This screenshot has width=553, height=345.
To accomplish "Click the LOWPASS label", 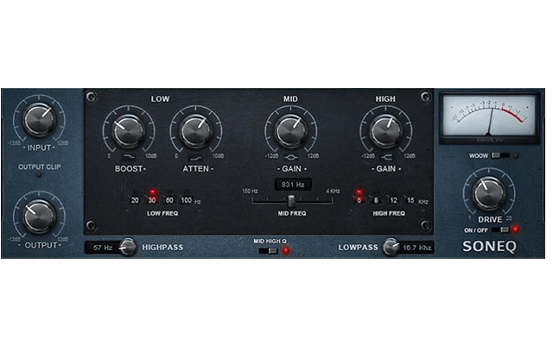I will pyautogui.click(x=358, y=248).
